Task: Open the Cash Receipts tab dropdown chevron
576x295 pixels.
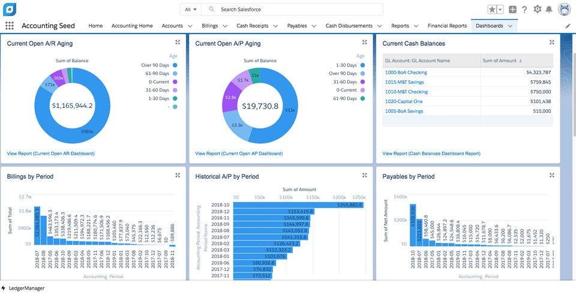Action: [x=275, y=26]
